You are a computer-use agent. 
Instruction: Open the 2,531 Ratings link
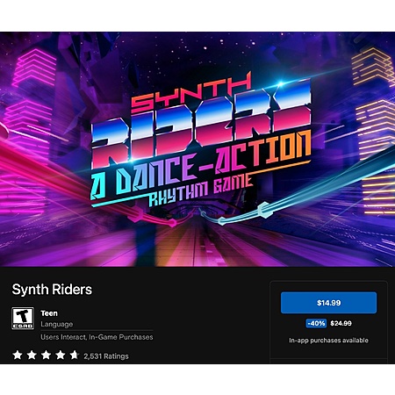(106, 356)
